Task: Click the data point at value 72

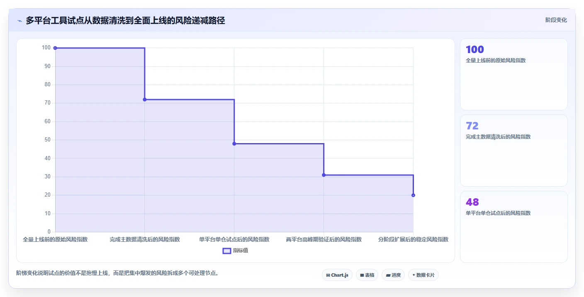Action: tap(145, 100)
